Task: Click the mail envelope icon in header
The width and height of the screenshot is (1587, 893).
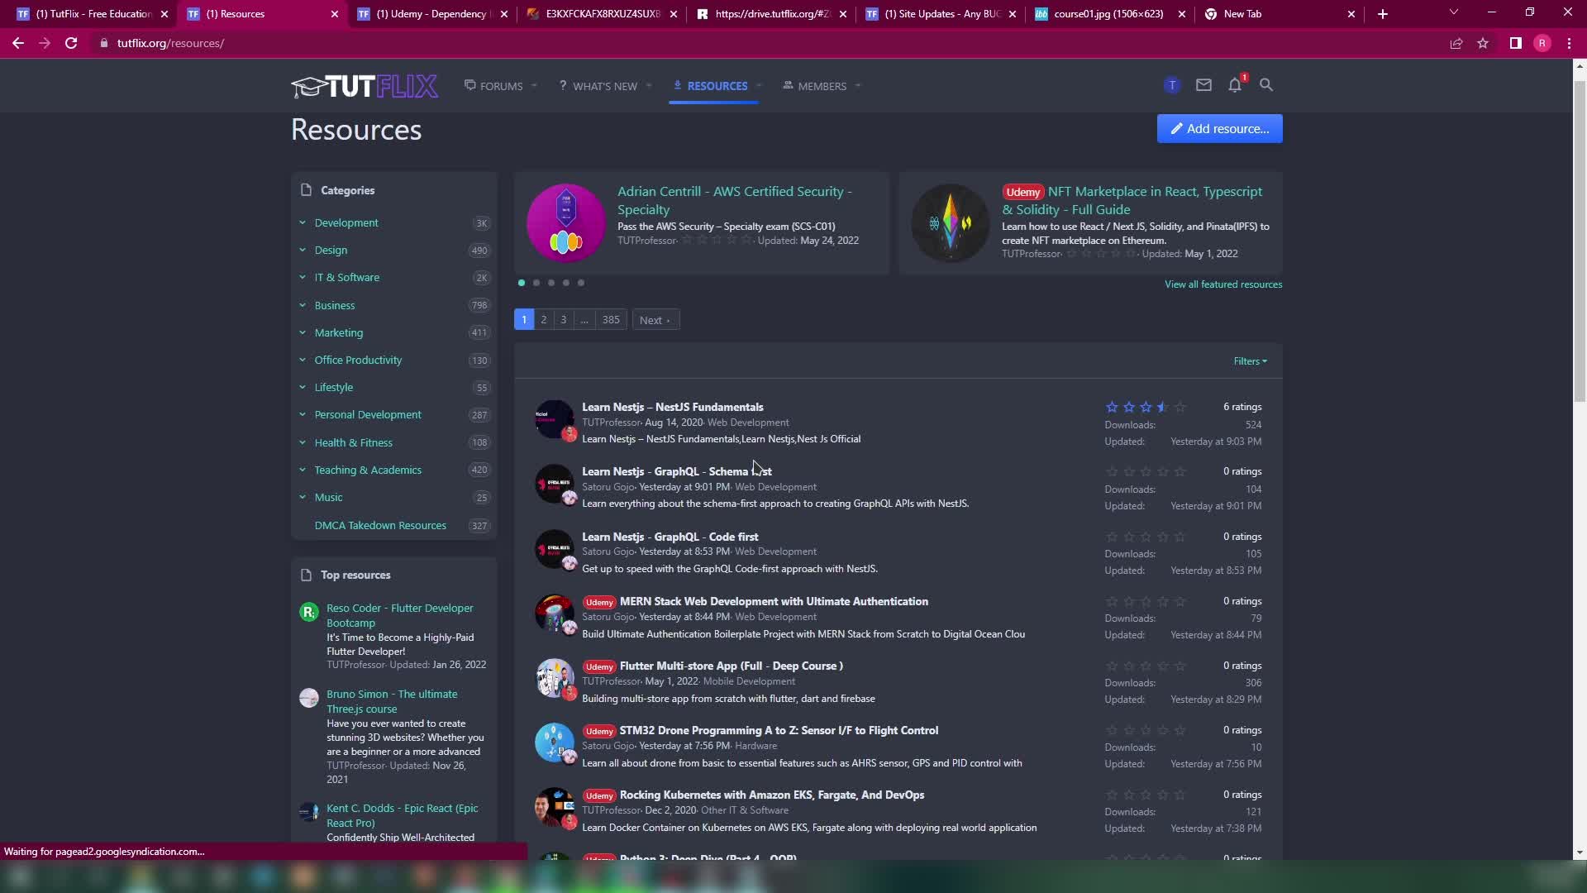Action: pos(1203,85)
